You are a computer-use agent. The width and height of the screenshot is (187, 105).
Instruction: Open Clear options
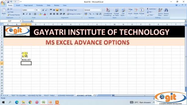tap(150, 15)
